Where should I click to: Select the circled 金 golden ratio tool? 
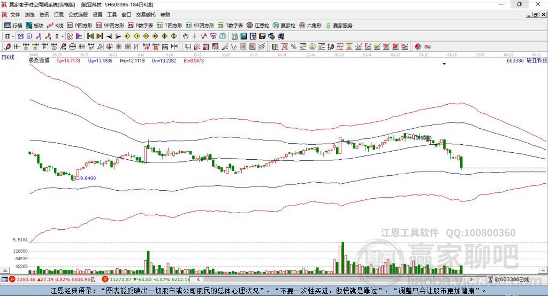coord(312,47)
